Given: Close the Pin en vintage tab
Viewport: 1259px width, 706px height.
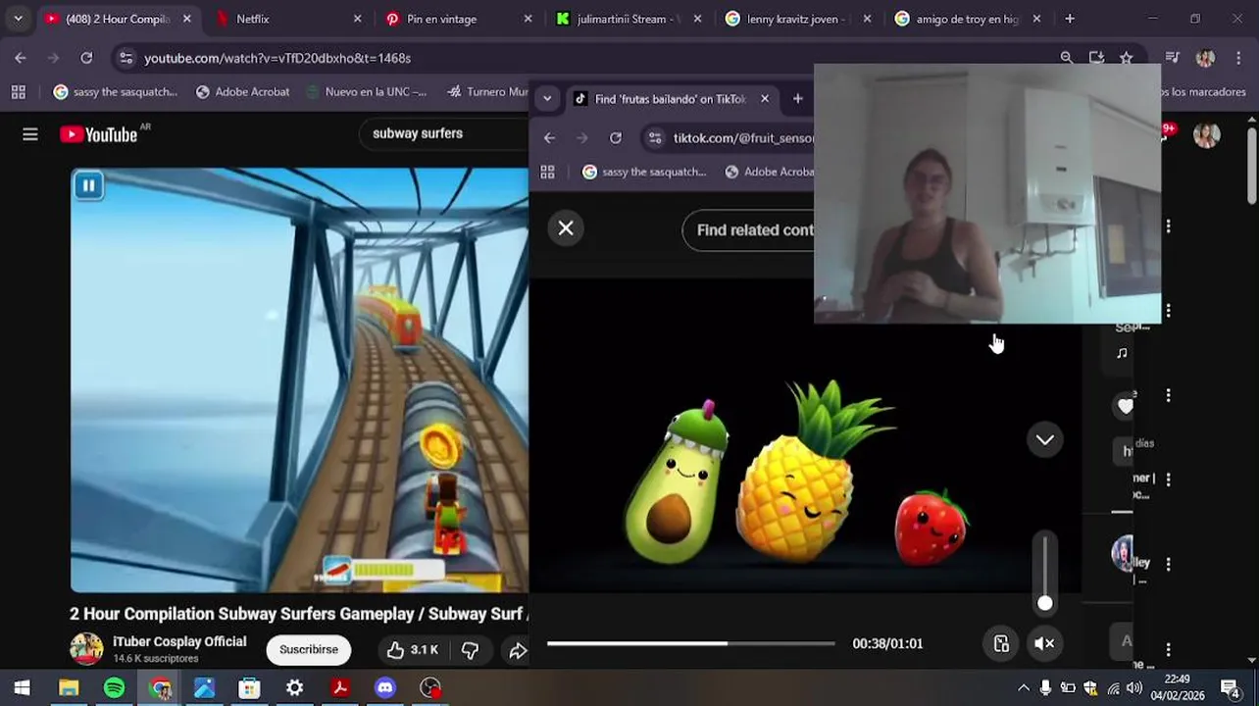Looking at the screenshot, I should click(x=528, y=19).
